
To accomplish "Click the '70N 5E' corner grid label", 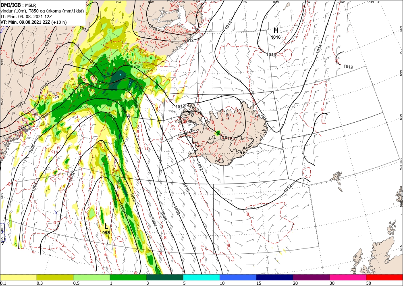I will pos(374,2).
